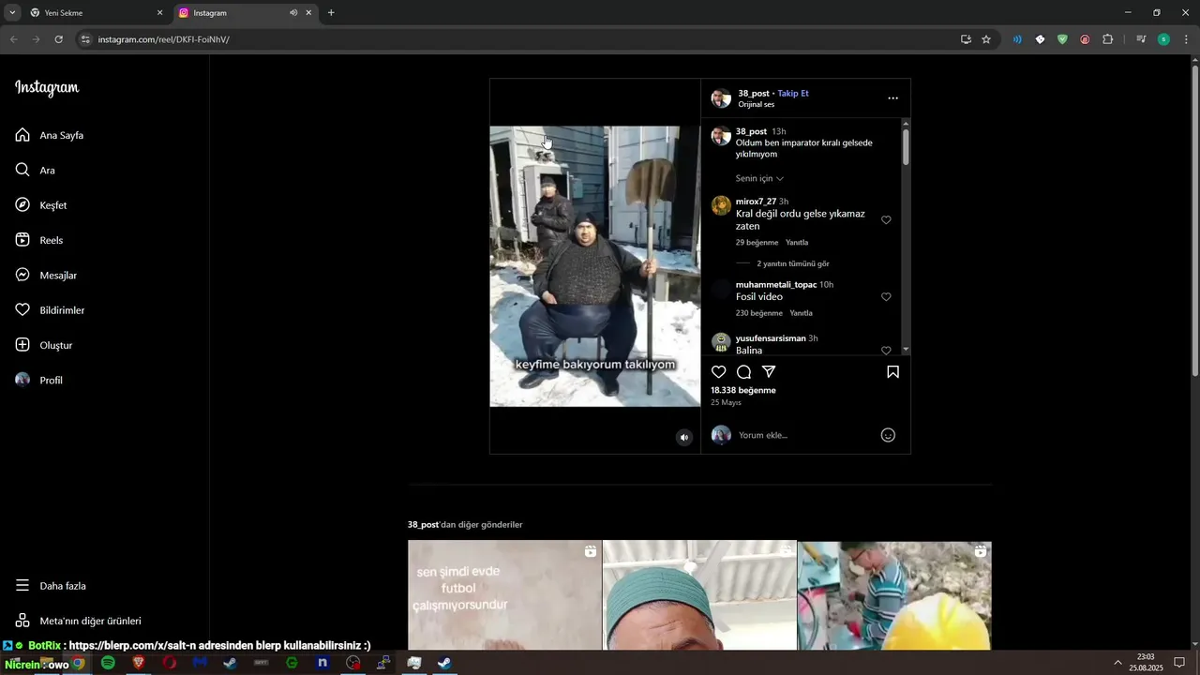Expand 2 yanıtın tümünü gör replies
The width and height of the screenshot is (1200, 675).
(793, 264)
